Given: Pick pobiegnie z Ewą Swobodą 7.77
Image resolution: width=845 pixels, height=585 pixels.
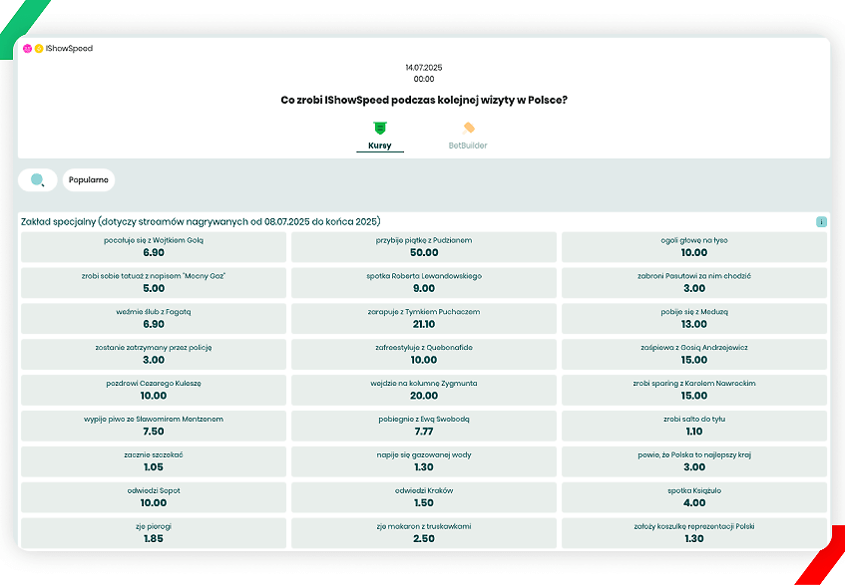Looking at the screenshot, I should [x=424, y=426].
